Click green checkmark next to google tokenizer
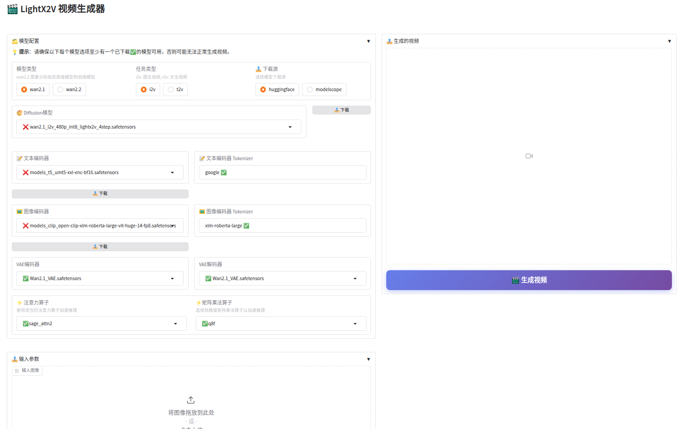694x429 pixels. (x=224, y=173)
